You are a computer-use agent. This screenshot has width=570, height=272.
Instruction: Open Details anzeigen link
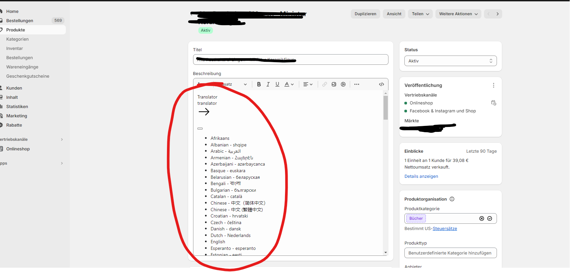coord(421,176)
